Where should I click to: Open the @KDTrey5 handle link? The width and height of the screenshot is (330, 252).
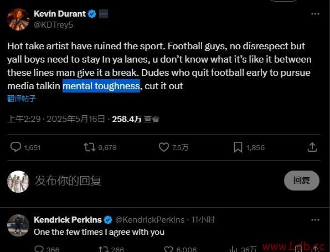coord(54,25)
